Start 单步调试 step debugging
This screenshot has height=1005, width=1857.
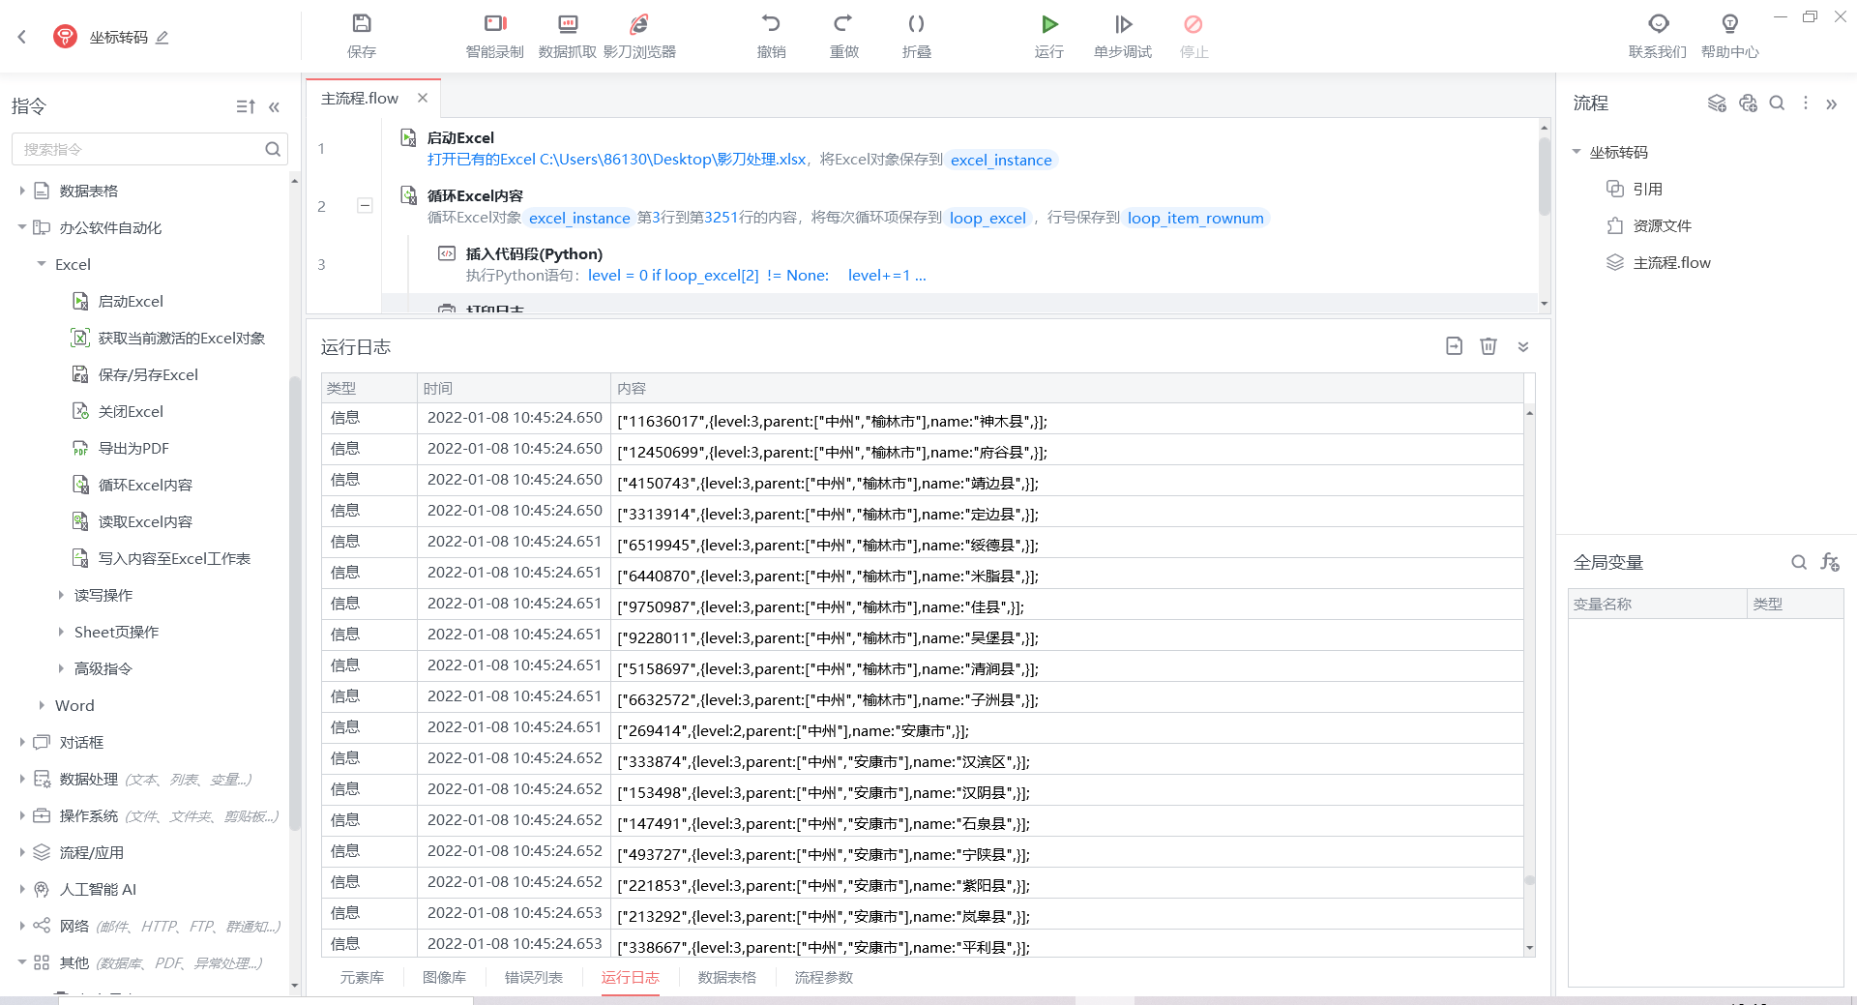click(x=1122, y=36)
